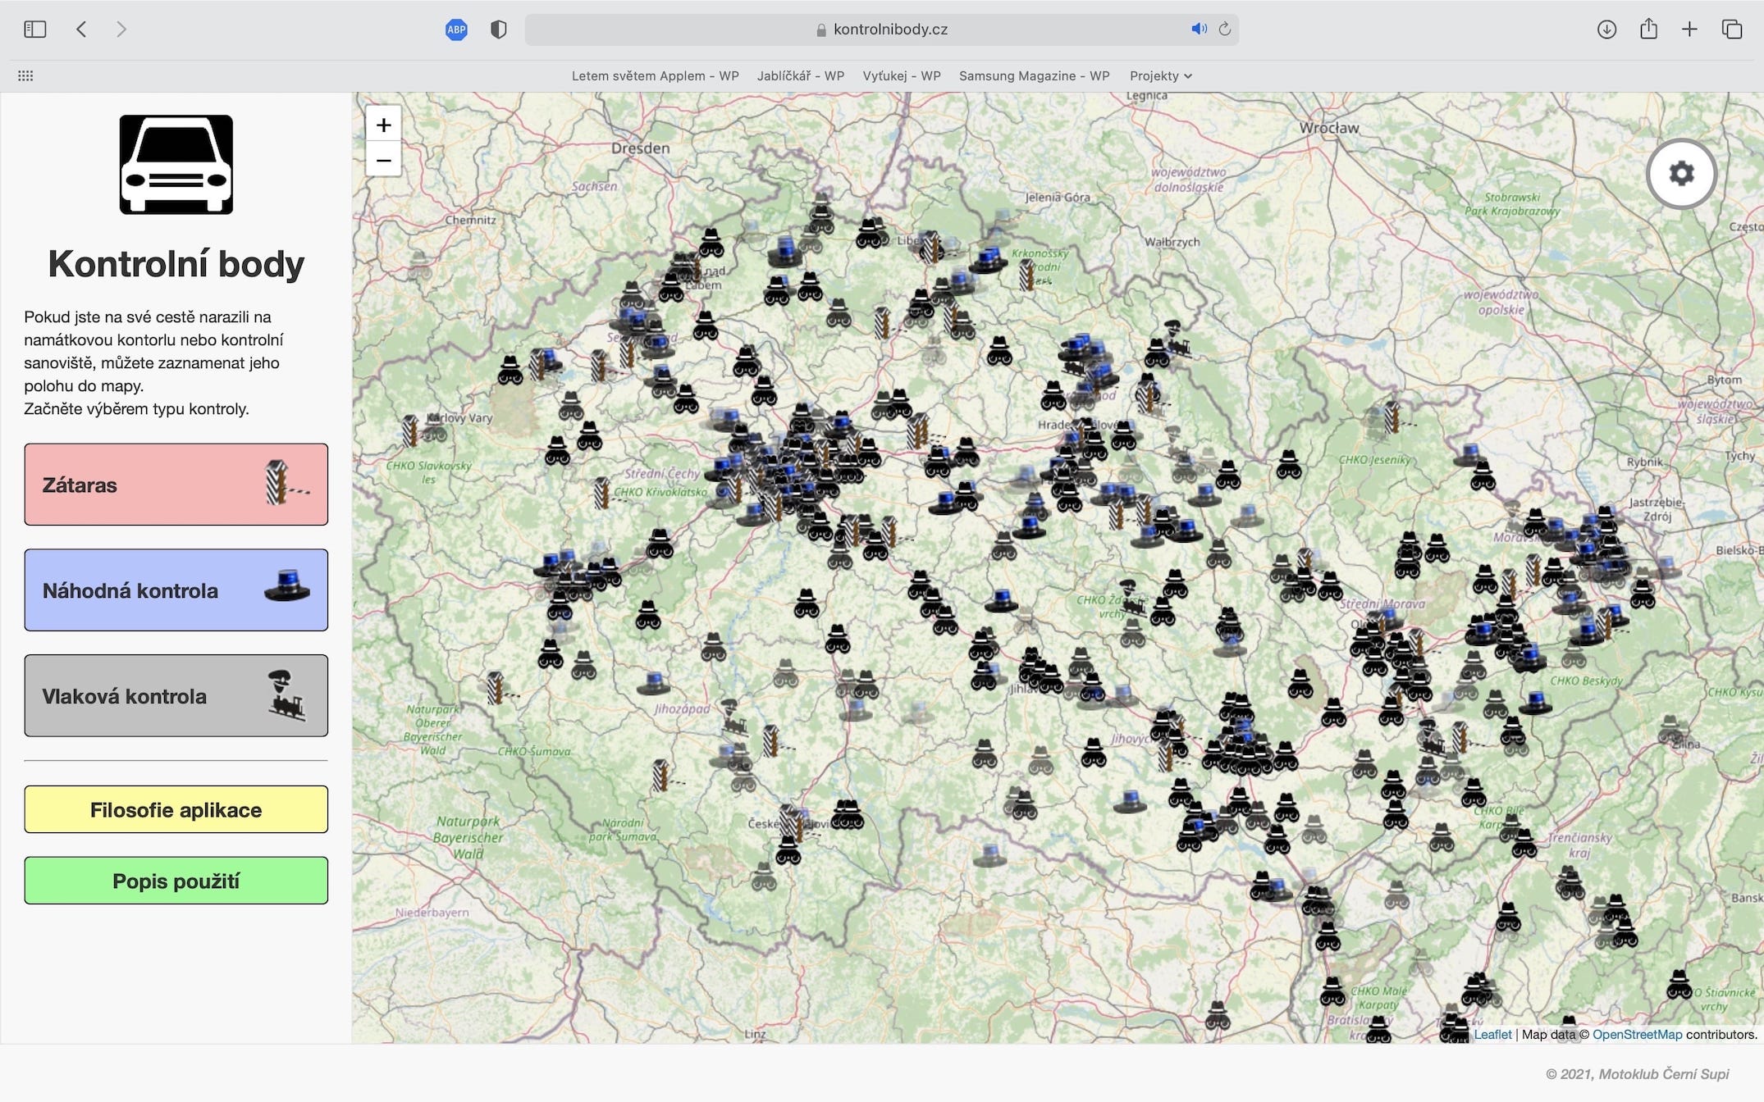The height and width of the screenshot is (1102, 1764).
Task: Click the AdBlock Plus extension icon
Action: tap(456, 30)
